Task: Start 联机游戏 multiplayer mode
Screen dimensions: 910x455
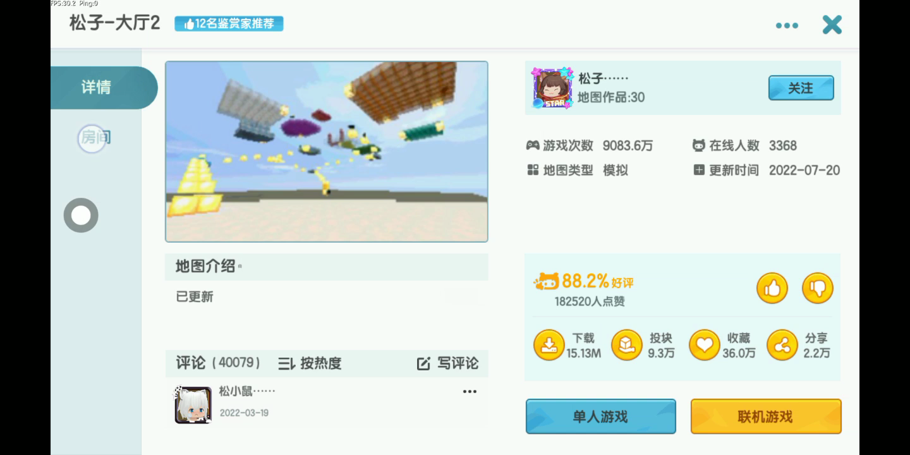Action: [766, 416]
